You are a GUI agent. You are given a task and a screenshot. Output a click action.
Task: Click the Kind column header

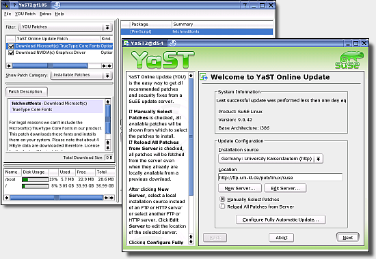[x=106, y=38]
